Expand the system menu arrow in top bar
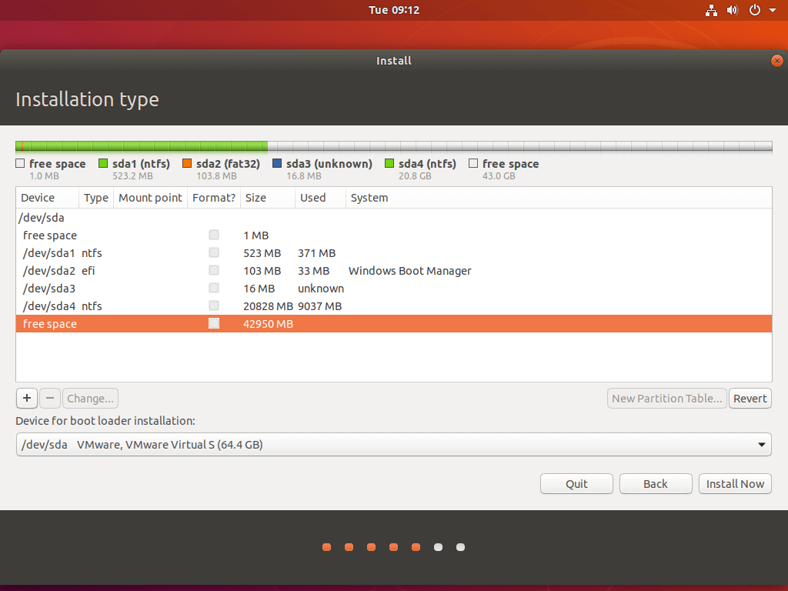Screen dimensions: 788x591 [x=773, y=11]
